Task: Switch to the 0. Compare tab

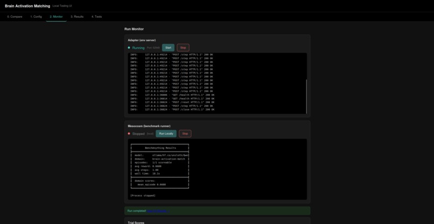Action: 15,17
